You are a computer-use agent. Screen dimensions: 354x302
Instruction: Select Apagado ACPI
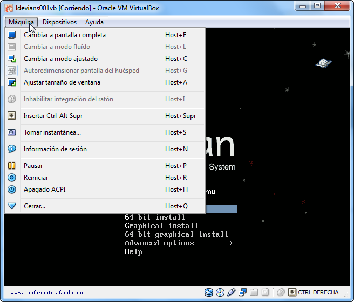pyautogui.click(x=105, y=189)
